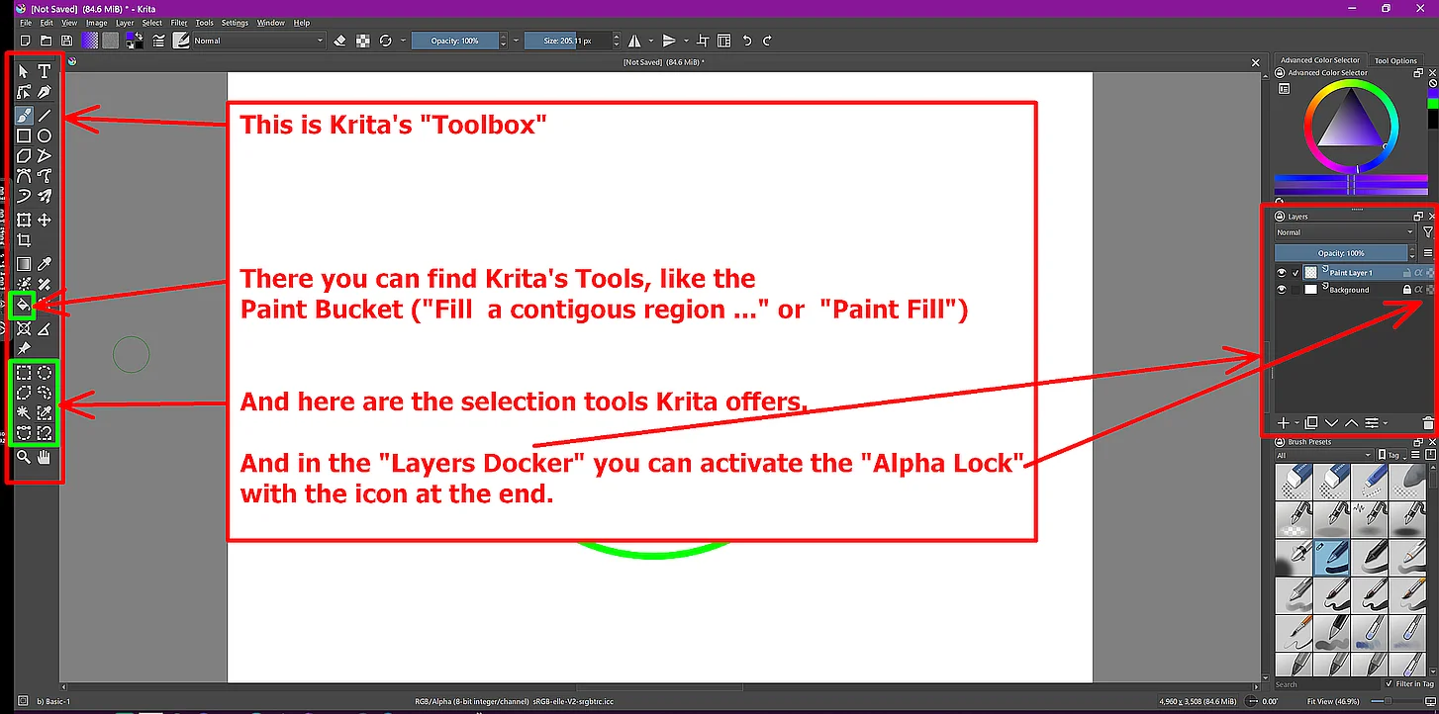
Task: Open layer properties button
Action: tap(1372, 423)
